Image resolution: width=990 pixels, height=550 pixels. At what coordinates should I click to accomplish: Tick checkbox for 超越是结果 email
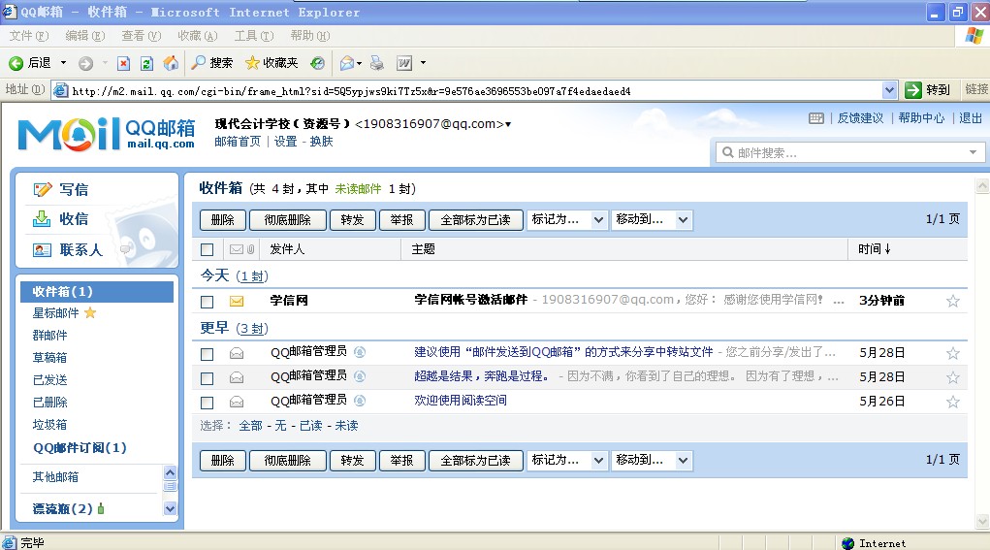[x=208, y=378]
